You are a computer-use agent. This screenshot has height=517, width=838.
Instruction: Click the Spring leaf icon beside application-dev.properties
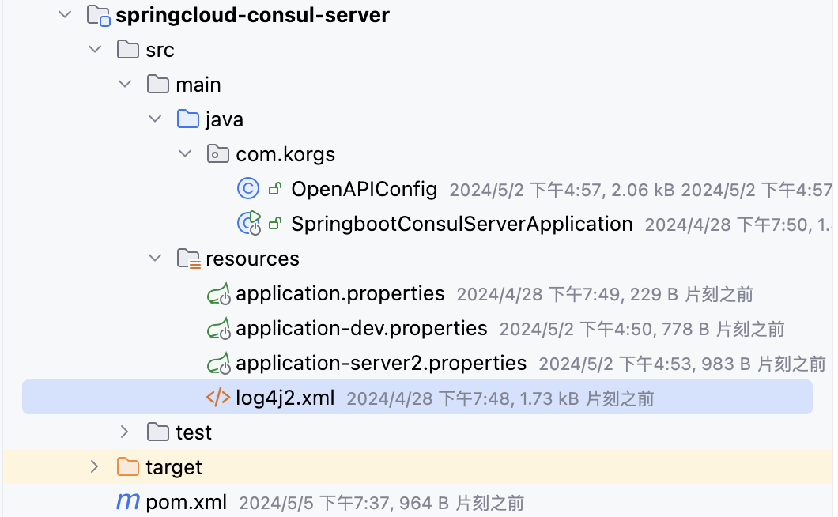tap(219, 328)
